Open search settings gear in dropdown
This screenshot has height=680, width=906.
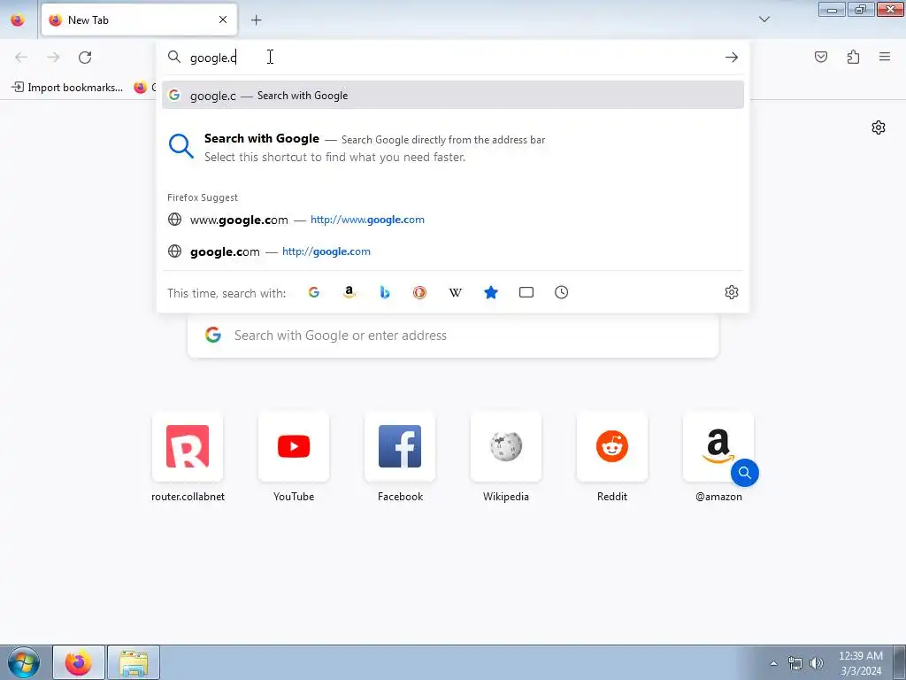coord(732,292)
